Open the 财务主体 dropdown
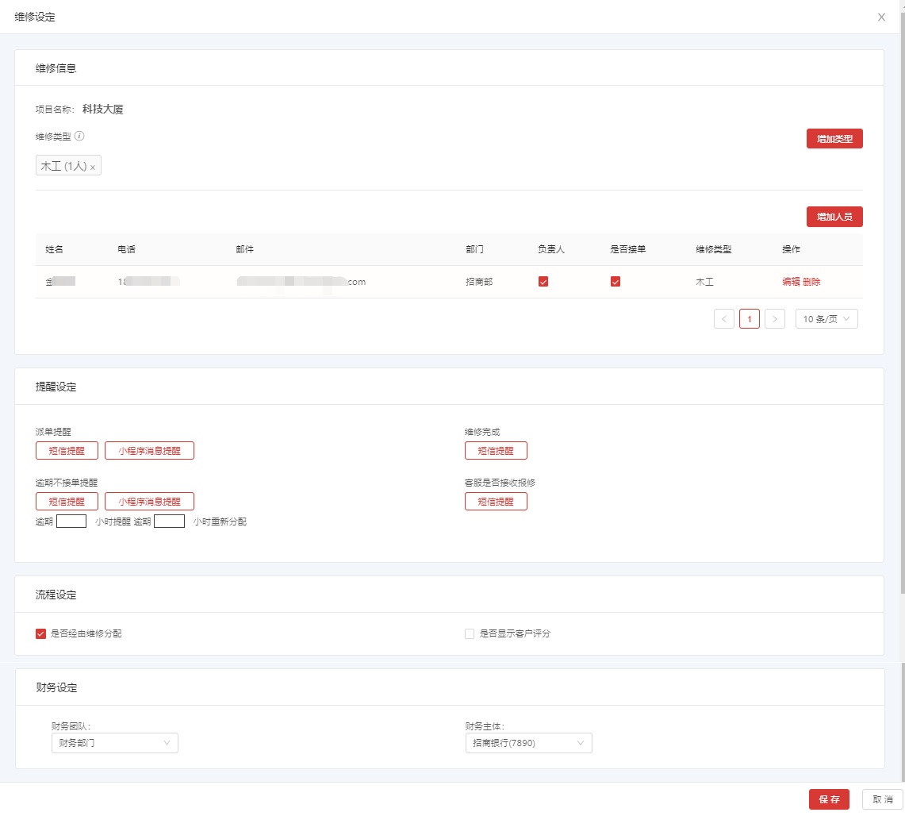 click(x=528, y=743)
